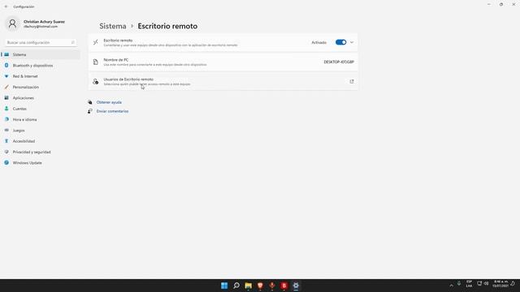Open the microphone app on the taskbar
This screenshot has height=292, width=520.
(x=272, y=286)
